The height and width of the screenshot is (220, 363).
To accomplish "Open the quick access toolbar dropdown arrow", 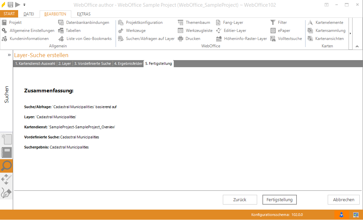I will [x=25, y=5].
